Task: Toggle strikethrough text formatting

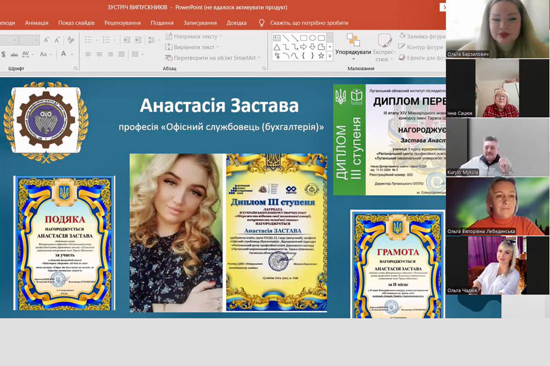Action: [15, 54]
